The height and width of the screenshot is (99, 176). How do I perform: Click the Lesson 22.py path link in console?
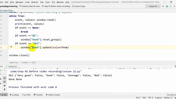tap(46, 71)
